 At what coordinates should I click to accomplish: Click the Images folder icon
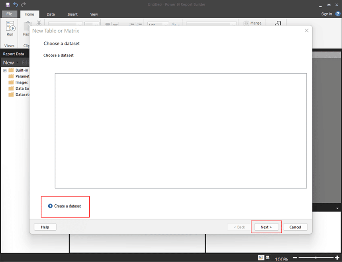click(x=11, y=82)
